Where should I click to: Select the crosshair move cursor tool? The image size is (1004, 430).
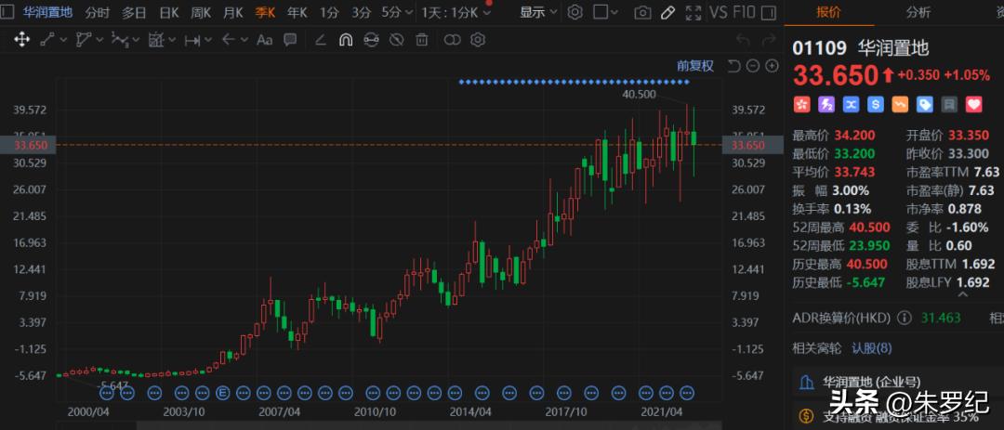pos(21,40)
